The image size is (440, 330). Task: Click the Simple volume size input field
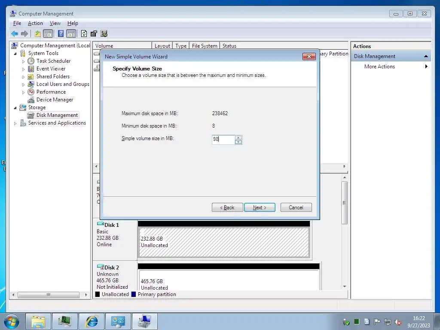(223, 140)
